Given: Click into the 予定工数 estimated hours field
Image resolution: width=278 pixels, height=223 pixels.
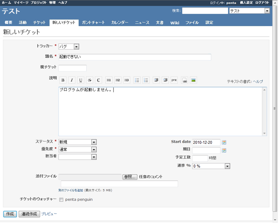Looking at the screenshot, I should pos(200,158).
